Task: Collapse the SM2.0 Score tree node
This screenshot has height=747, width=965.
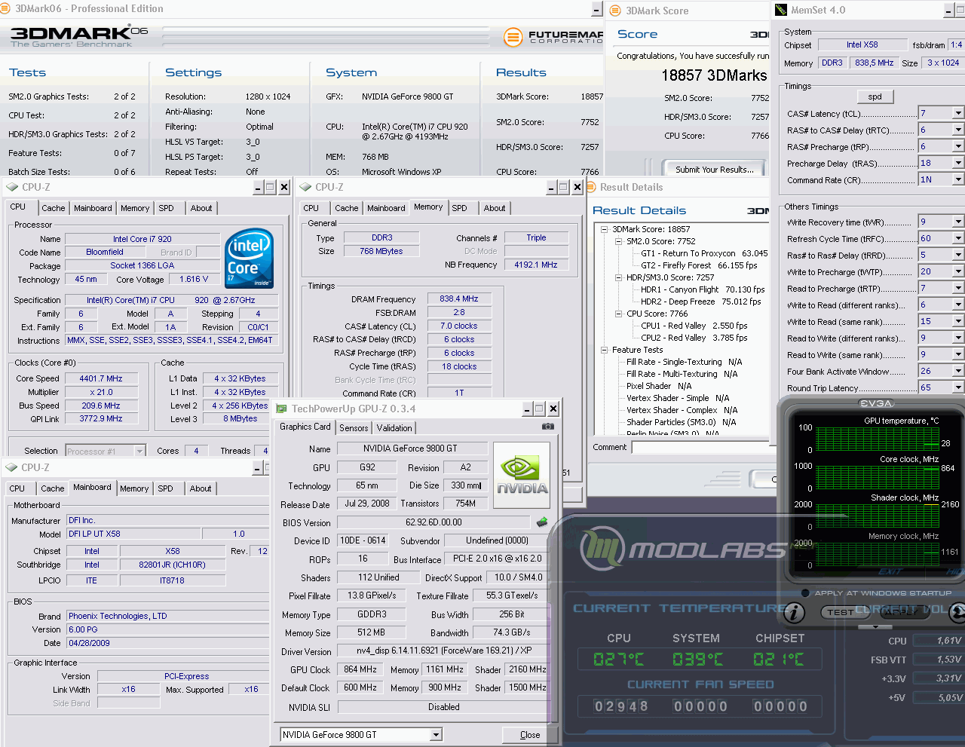Action: [619, 241]
